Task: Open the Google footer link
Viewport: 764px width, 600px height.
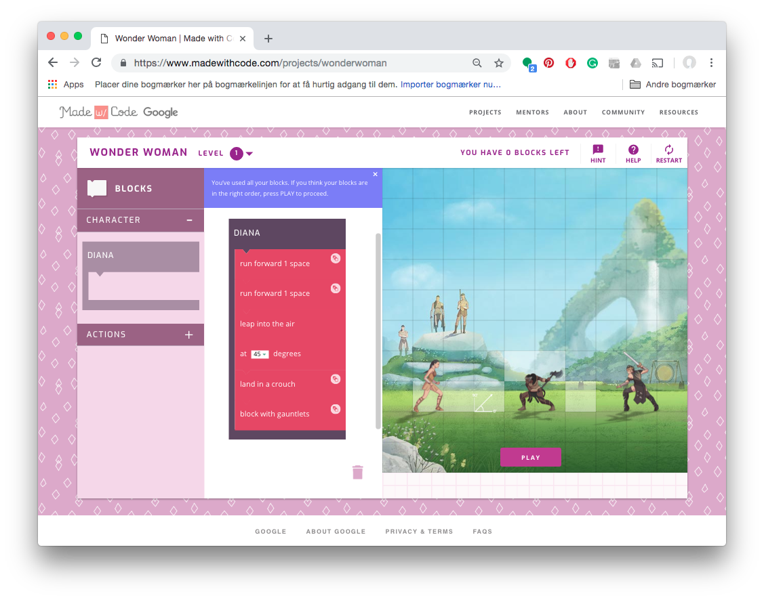Action: point(270,532)
